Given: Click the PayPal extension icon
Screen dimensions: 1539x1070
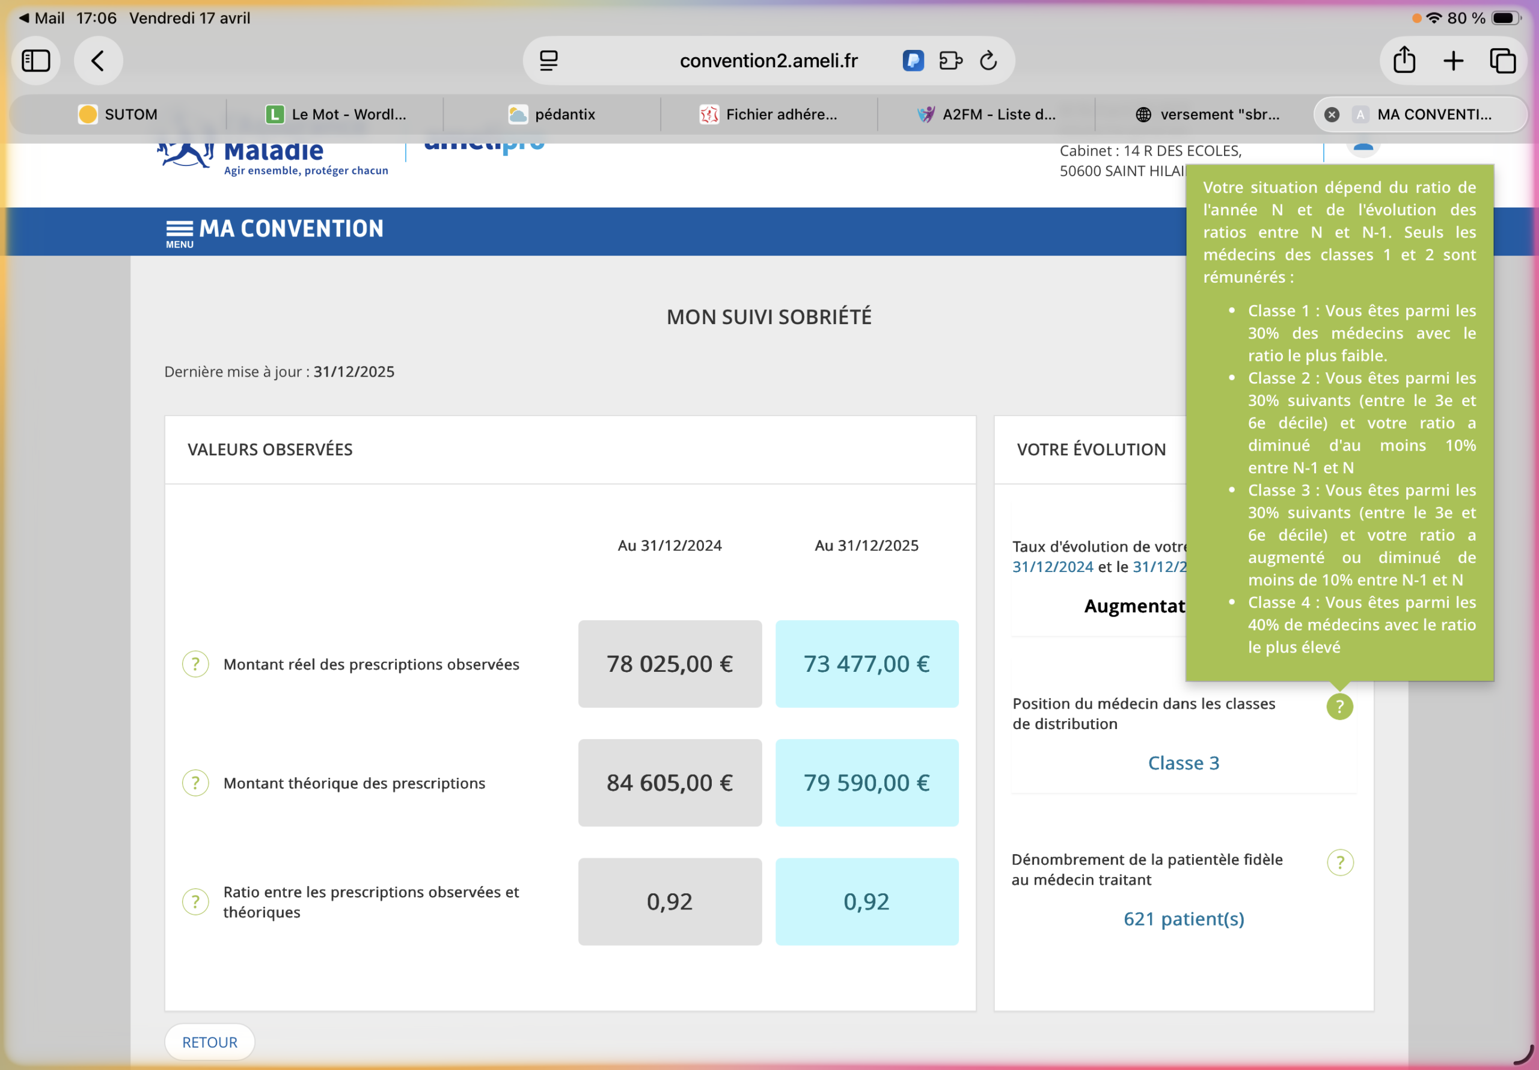Looking at the screenshot, I should (x=913, y=61).
